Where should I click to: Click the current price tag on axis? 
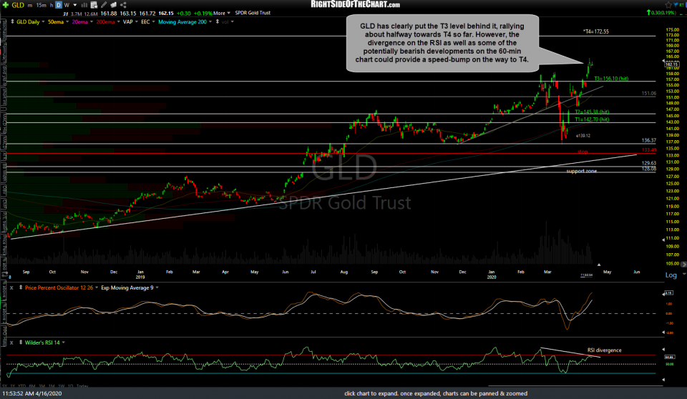672,64
